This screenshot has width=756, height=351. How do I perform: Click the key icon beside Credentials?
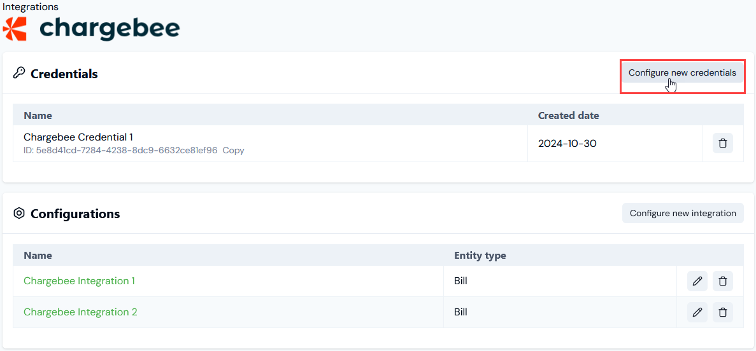point(19,73)
